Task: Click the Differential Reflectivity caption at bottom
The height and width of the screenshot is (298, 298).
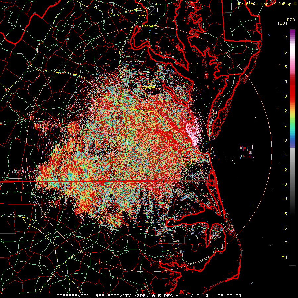Action: (149, 296)
